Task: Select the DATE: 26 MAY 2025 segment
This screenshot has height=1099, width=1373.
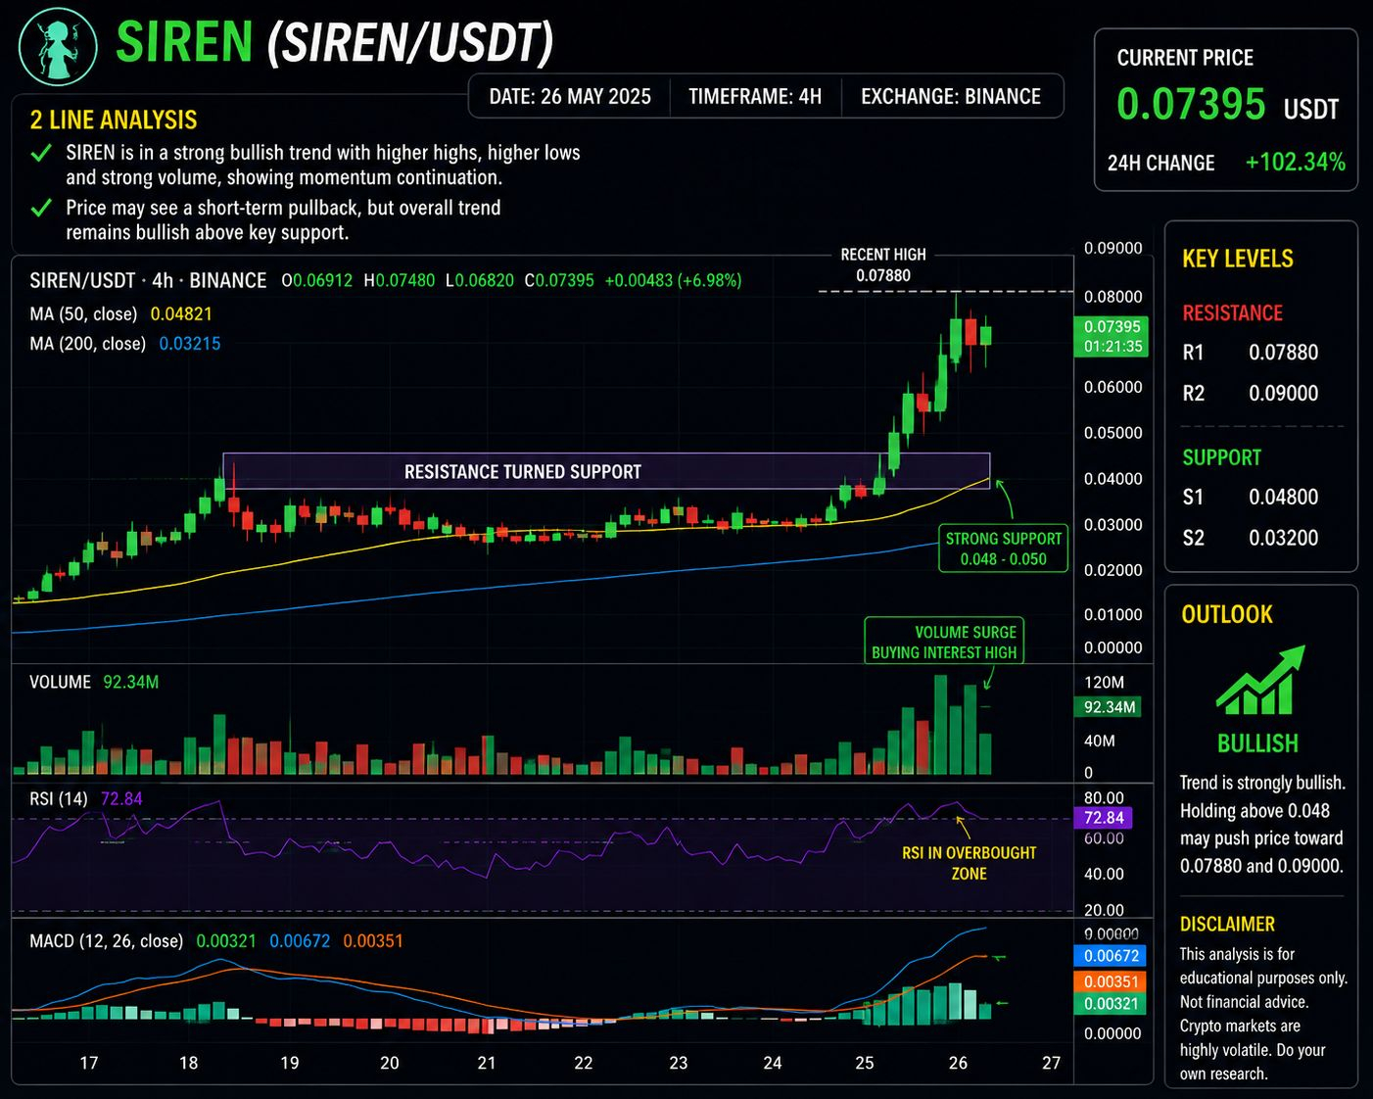Action: (570, 96)
